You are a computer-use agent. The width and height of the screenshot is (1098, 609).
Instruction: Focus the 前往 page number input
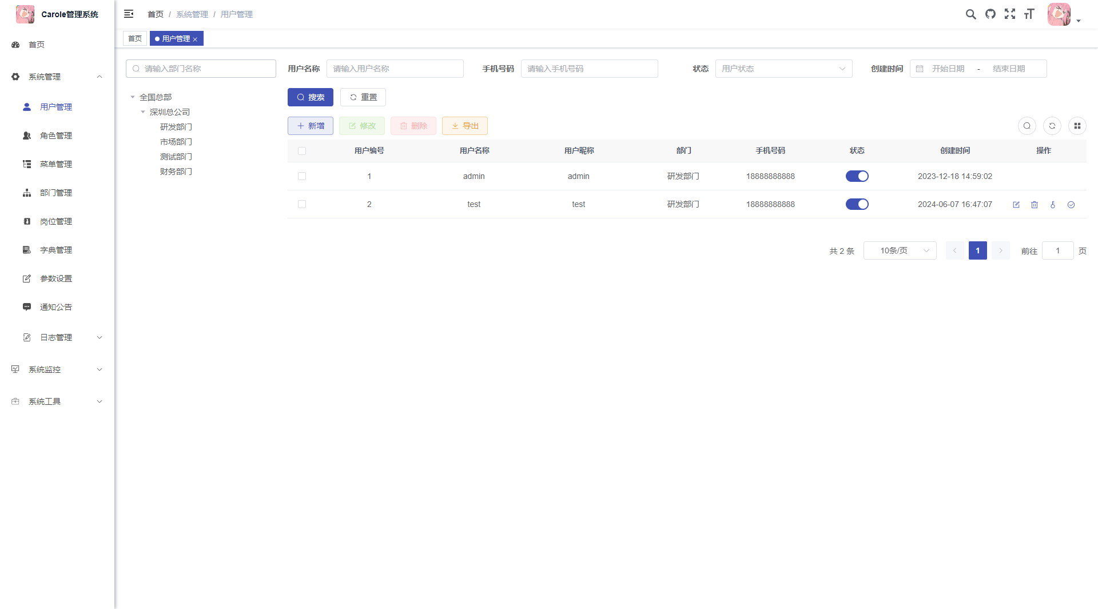click(1058, 250)
